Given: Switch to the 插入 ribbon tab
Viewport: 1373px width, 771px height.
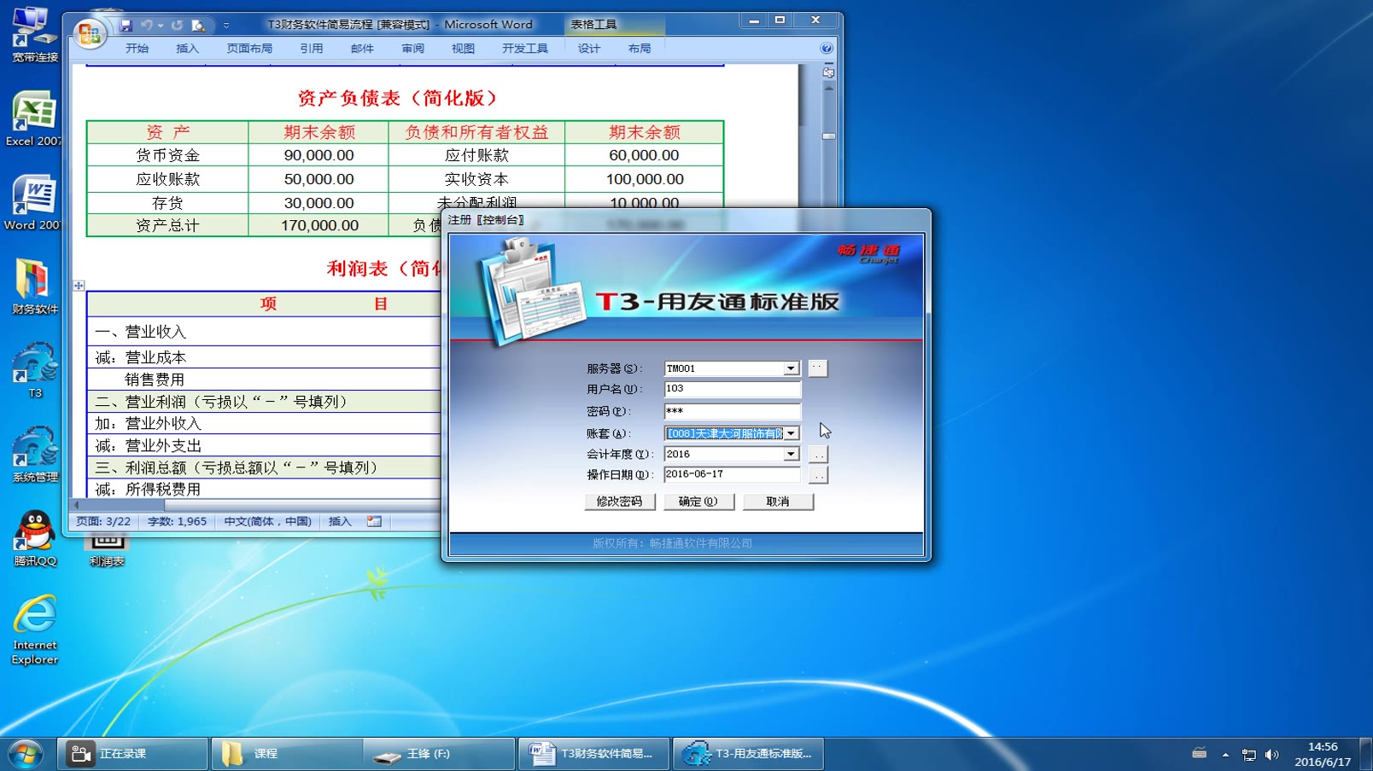Looking at the screenshot, I should (x=186, y=48).
